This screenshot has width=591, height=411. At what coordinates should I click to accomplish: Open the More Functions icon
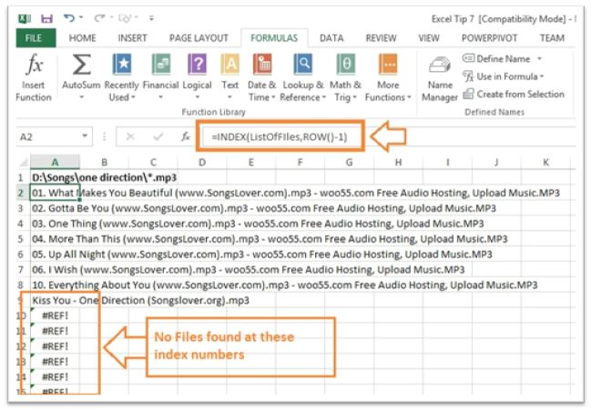pyautogui.click(x=388, y=64)
